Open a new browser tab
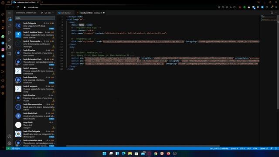The width and height of the screenshot is (279, 157). point(42,2)
